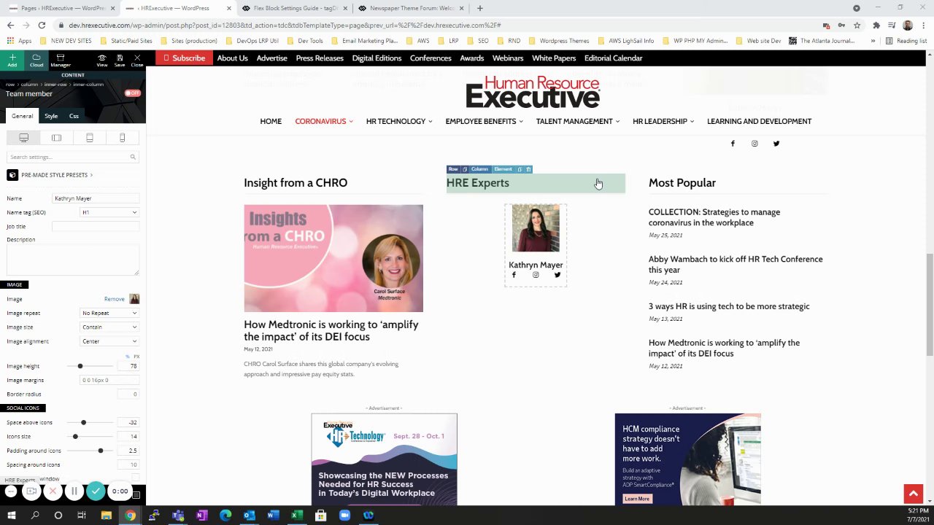The image size is (934, 525).
Task: Switch to the Style settings tab
Action: coord(51,116)
